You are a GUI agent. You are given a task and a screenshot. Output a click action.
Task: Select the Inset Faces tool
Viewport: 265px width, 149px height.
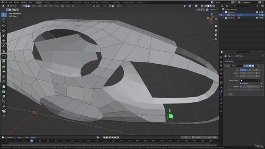[4, 67]
